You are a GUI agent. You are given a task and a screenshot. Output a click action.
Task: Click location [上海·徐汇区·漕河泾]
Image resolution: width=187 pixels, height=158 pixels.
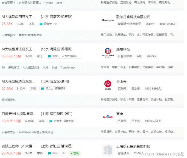[x=57, y=146]
